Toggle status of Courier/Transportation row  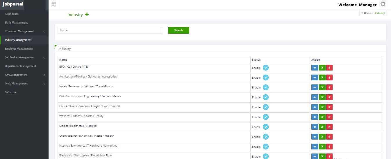[266, 107]
